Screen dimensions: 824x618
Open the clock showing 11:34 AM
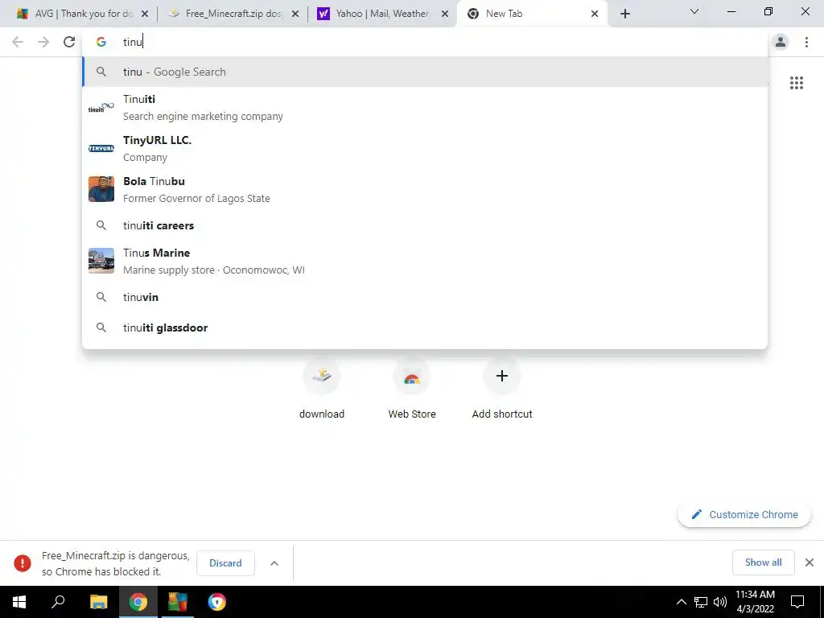[755, 602]
